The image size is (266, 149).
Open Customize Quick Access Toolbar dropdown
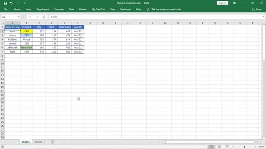pos(25,3)
